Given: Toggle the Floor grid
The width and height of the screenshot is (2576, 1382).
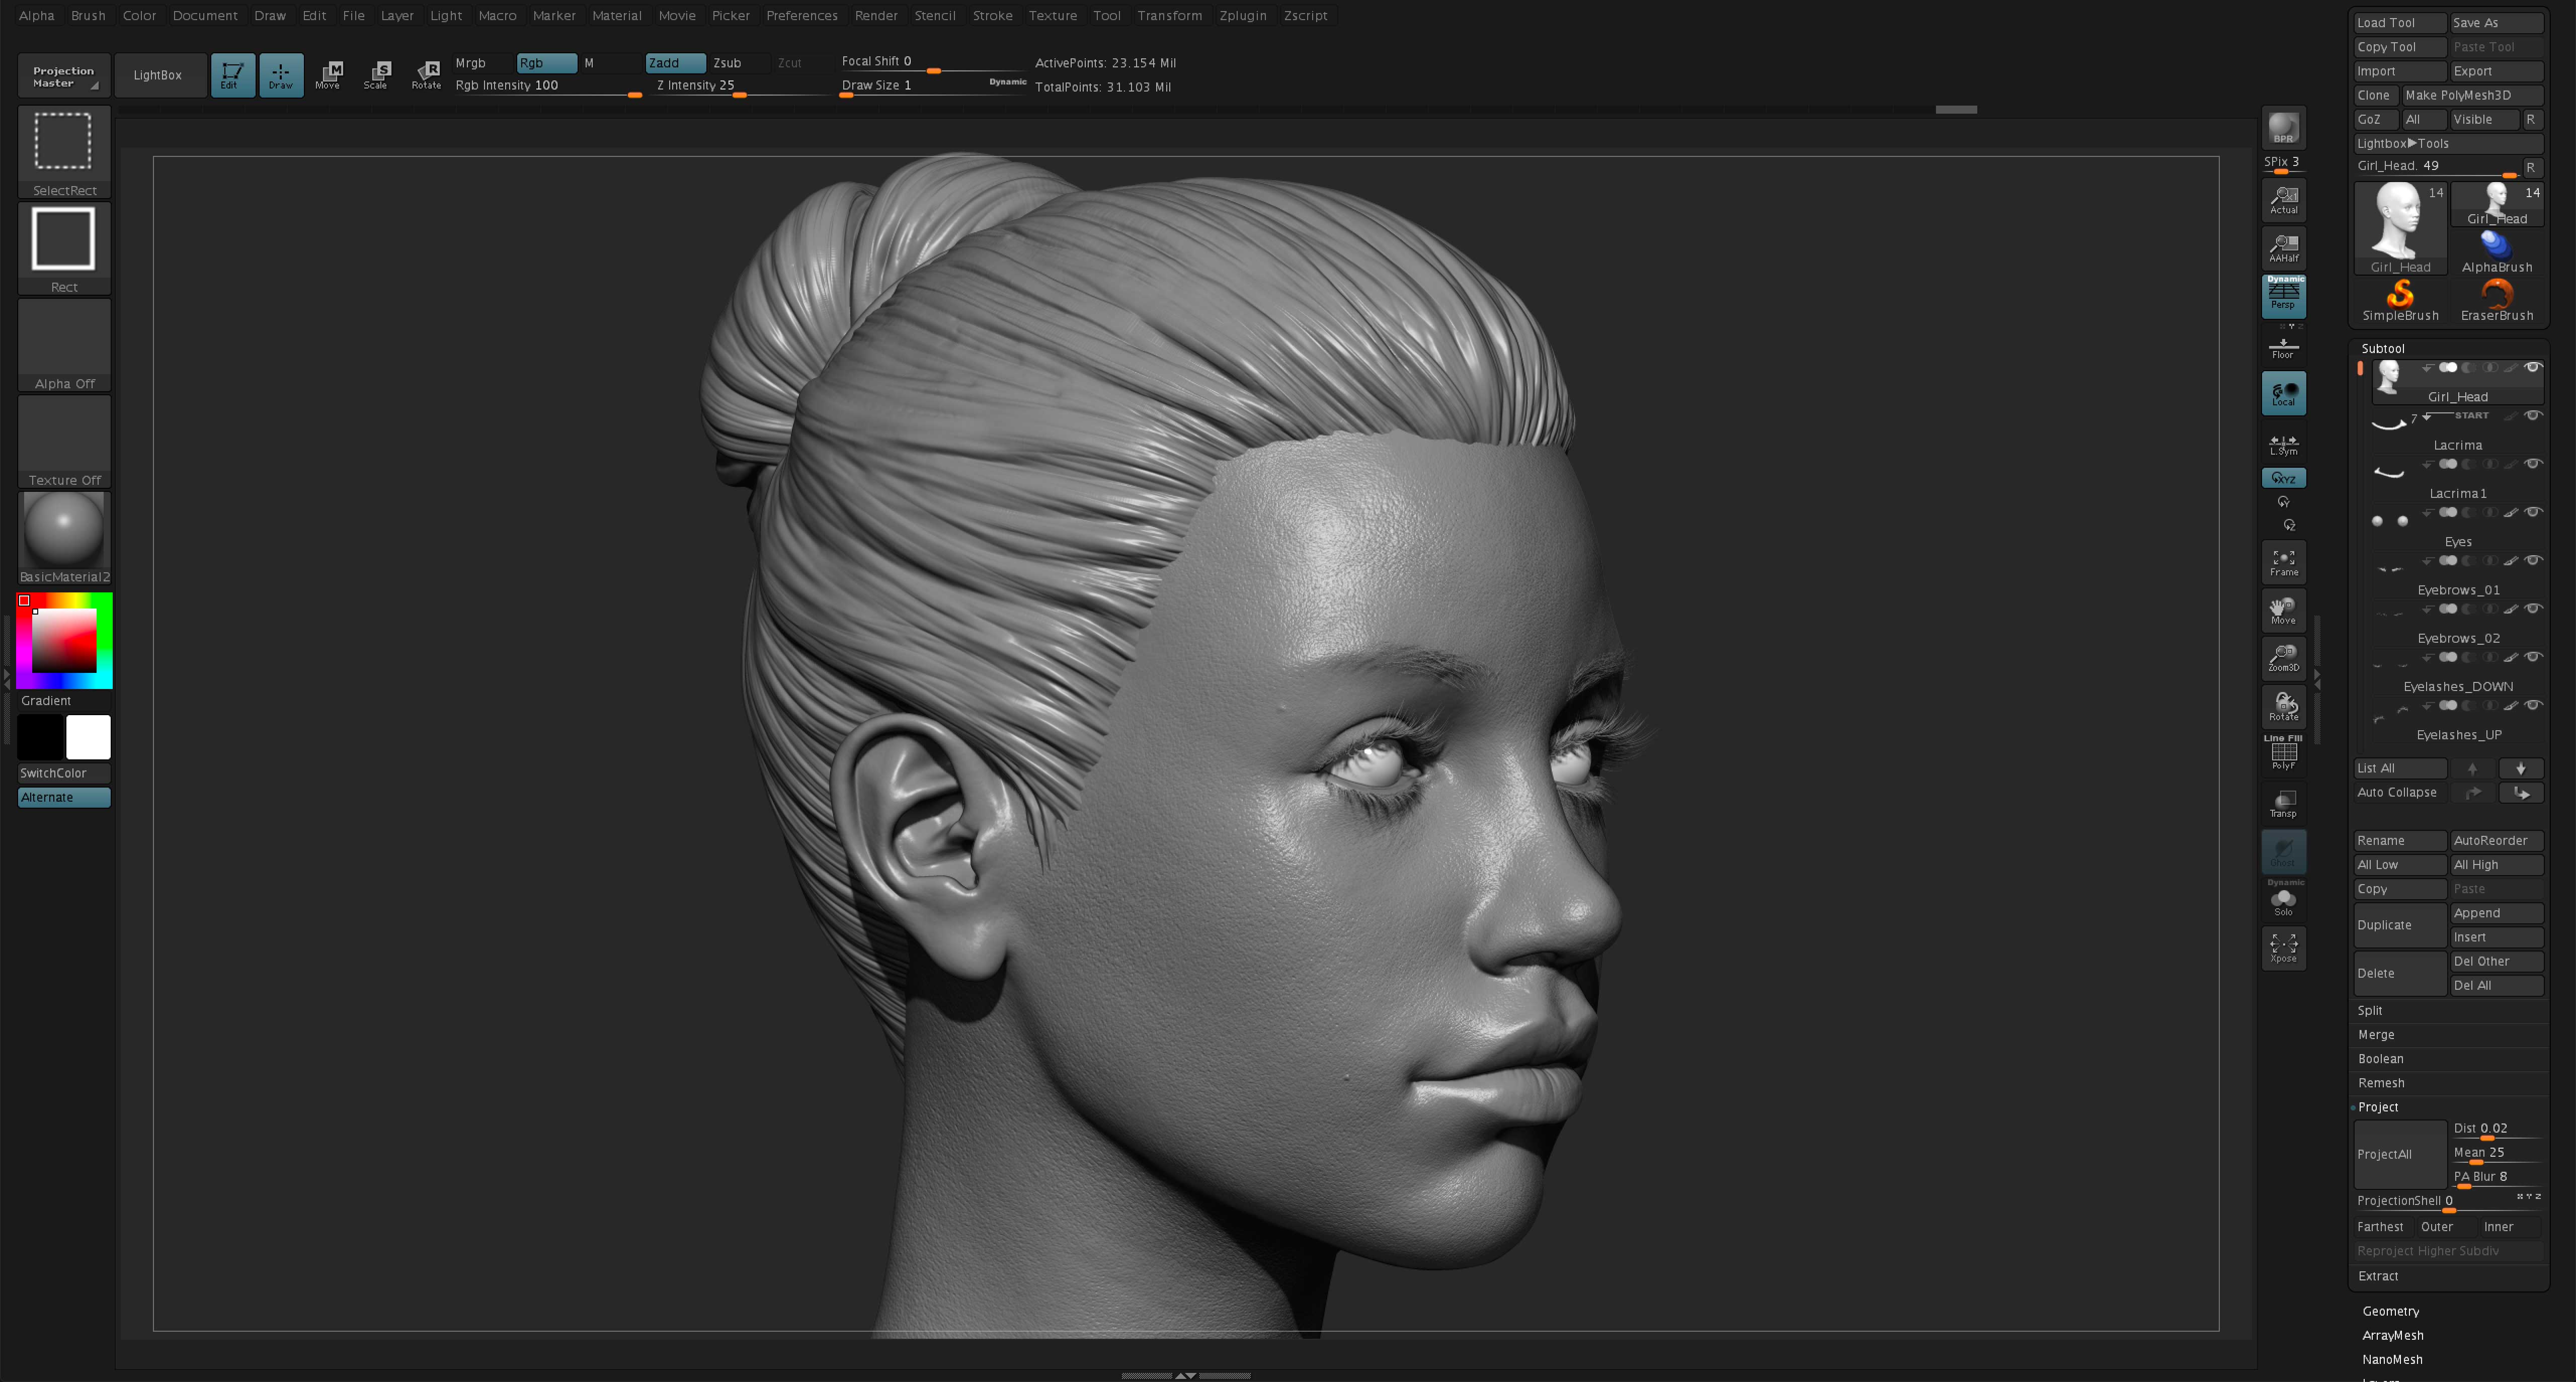Looking at the screenshot, I should (2283, 345).
